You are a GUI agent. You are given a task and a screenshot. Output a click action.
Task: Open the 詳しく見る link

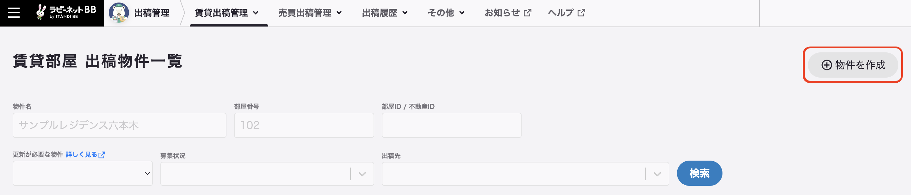pos(81,154)
